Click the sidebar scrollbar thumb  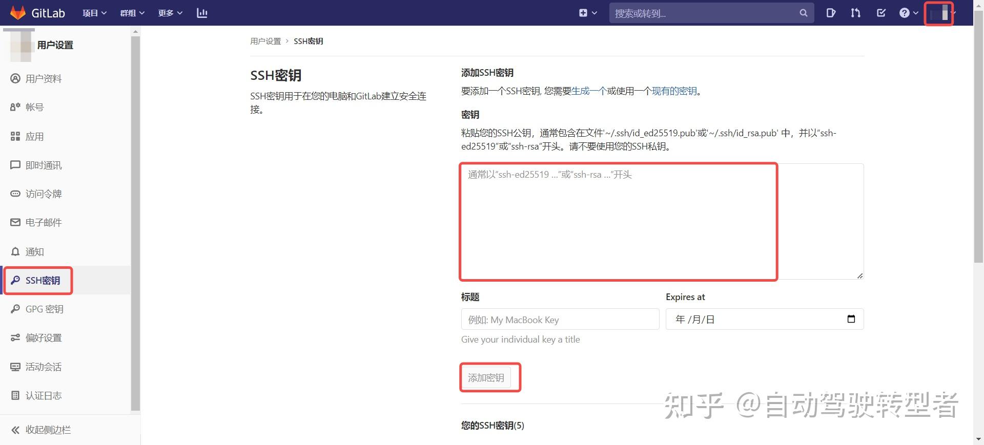[x=135, y=223]
